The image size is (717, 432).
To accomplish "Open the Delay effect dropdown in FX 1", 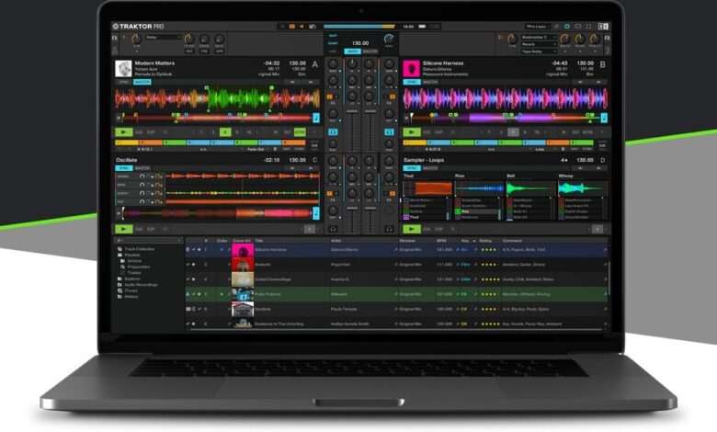I will (163, 37).
